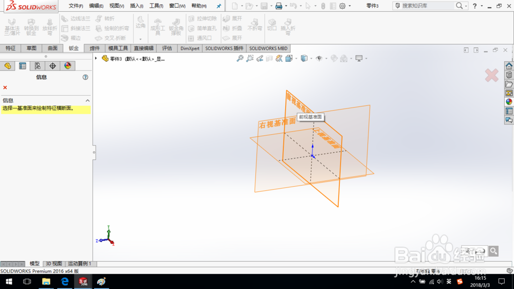Image resolution: width=514 pixels, height=289 pixels.
Task: Click the 成形工具 forming tool
Action: coord(158,27)
